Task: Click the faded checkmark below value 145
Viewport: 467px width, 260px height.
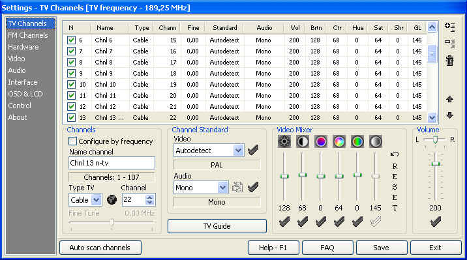Action: click(375, 222)
